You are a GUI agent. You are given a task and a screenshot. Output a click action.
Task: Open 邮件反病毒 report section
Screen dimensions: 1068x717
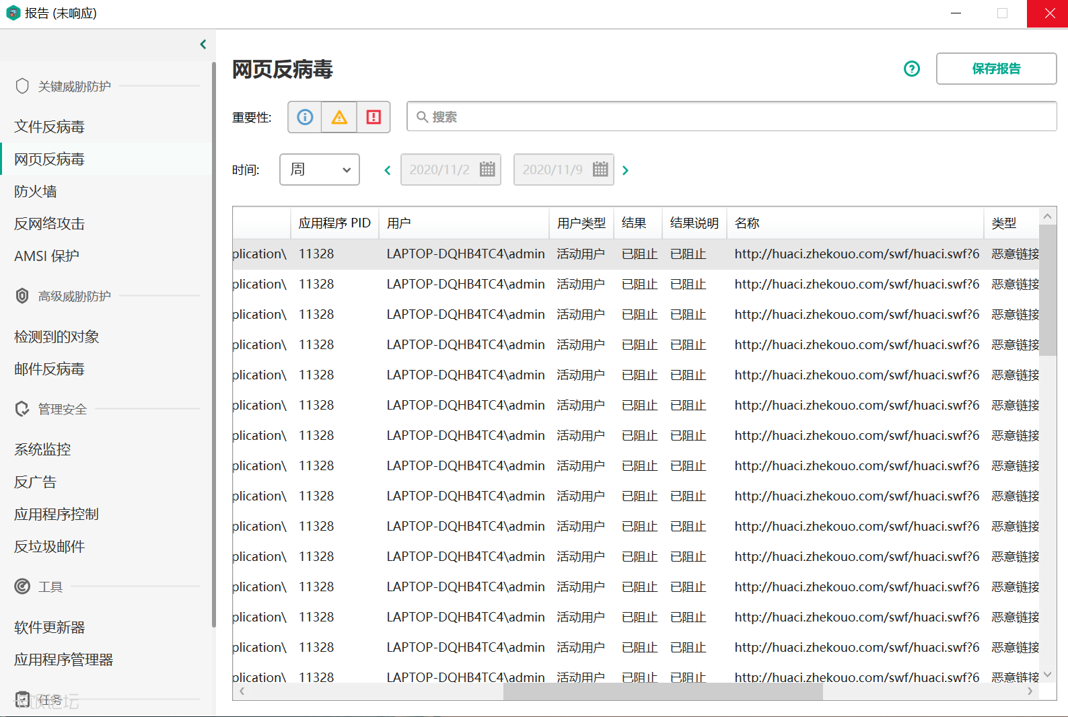[49, 369]
